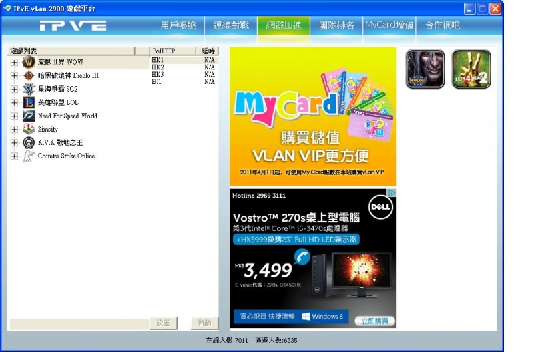Click the 區遊人數:6335 status text
Screen dimensions: 534x352
click(276, 340)
